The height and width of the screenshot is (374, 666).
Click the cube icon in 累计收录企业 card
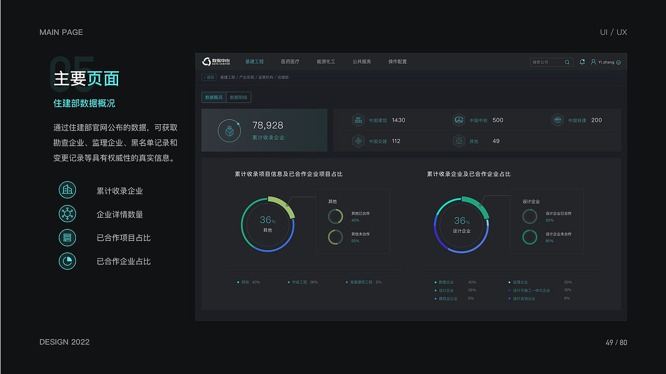229,131
